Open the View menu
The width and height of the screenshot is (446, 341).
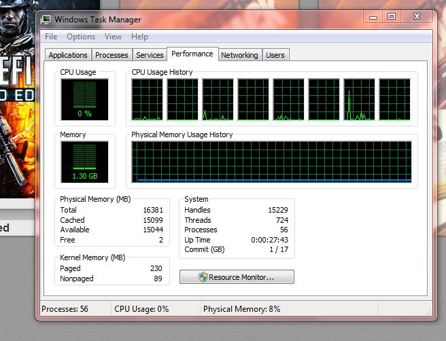[113, 37]
